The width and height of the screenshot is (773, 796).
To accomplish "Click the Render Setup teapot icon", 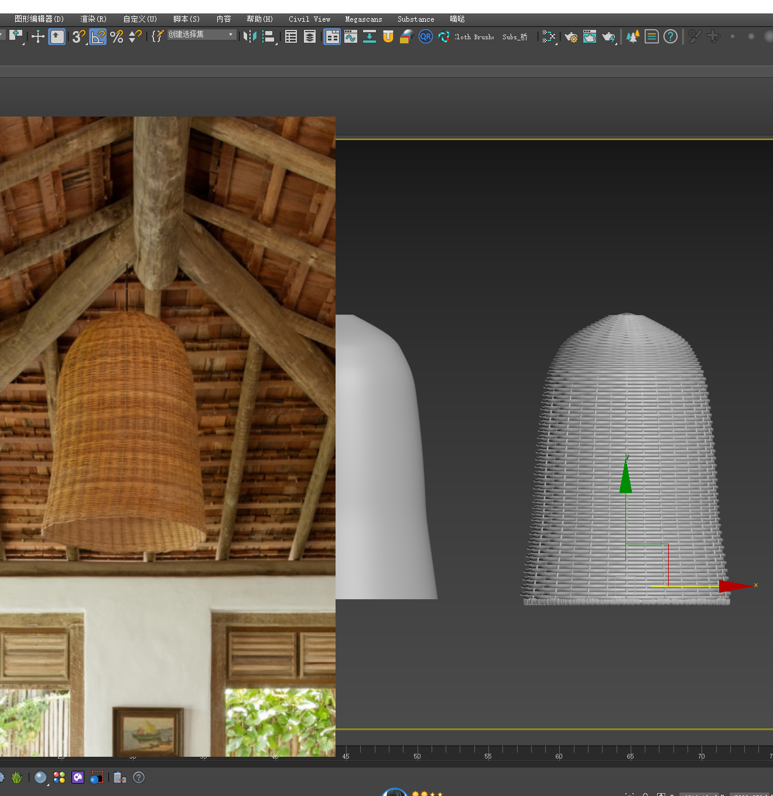I will coord(570,37).
